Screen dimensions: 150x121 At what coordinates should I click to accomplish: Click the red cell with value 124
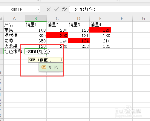click(79, 41)
